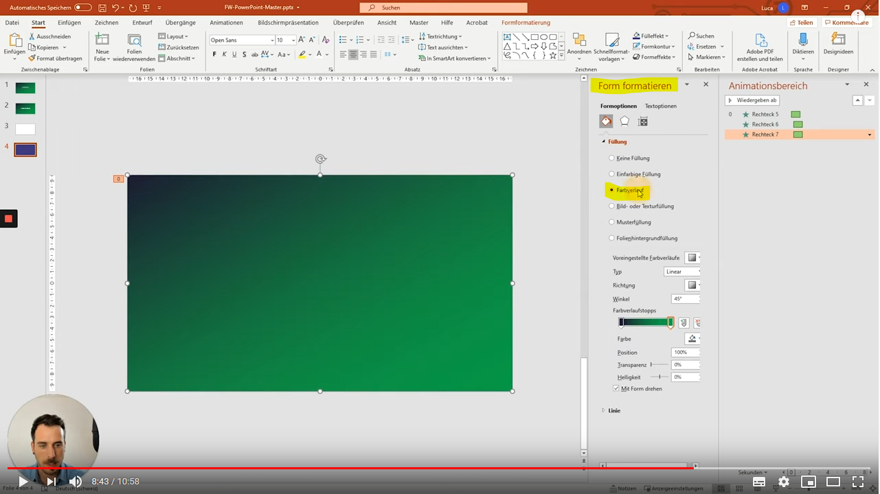Click the increase font size icon
This screenshot has width=880, height=494.
[302, 40]
